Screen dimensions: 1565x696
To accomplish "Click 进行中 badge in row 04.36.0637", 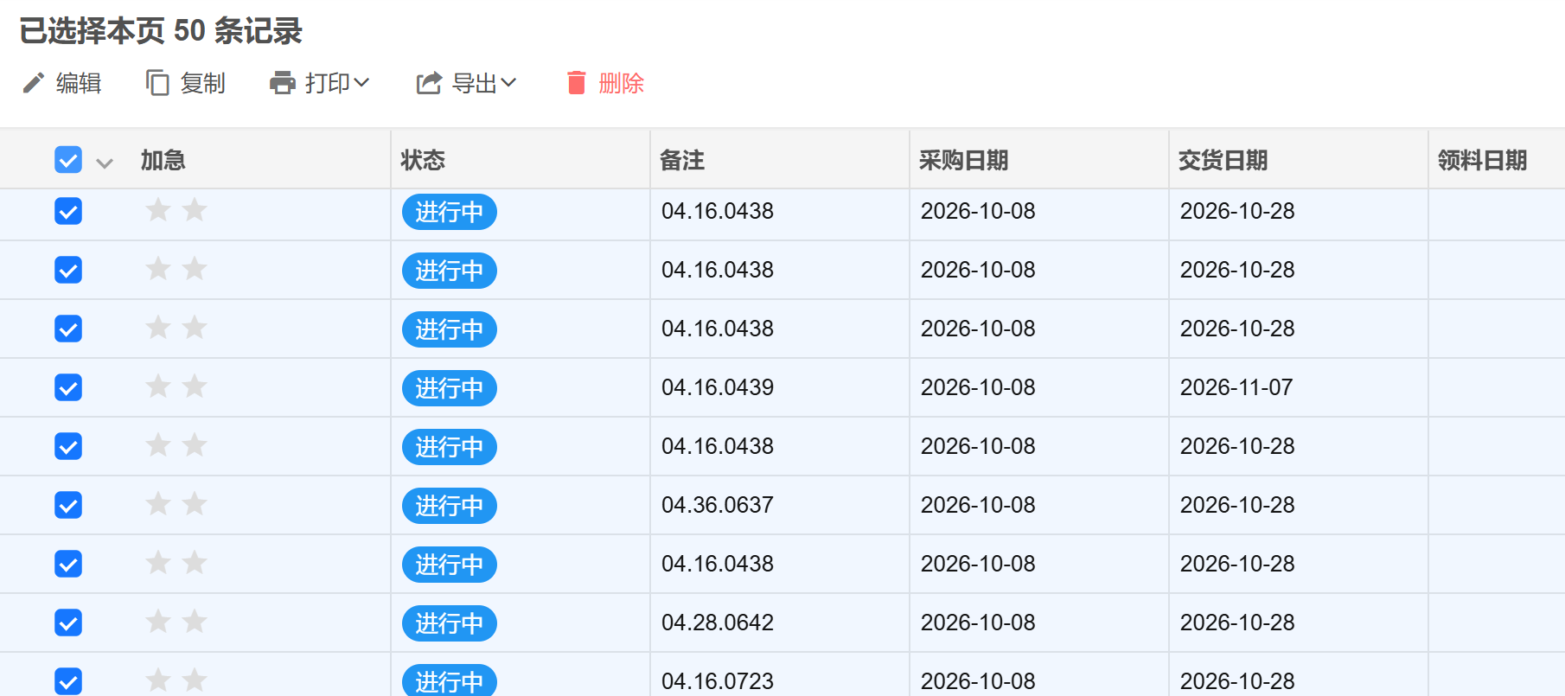I will [450, 506].
